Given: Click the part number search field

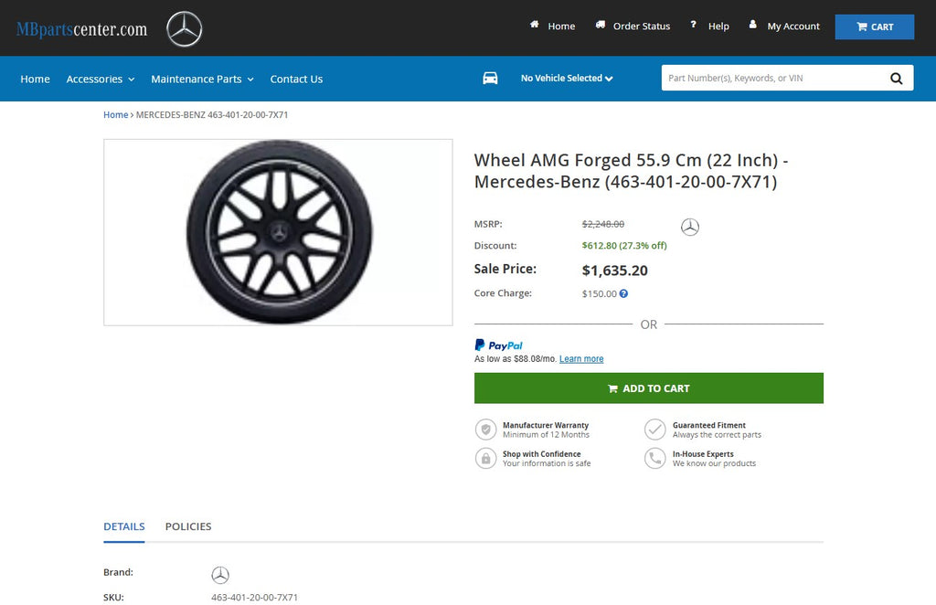Looking at the screenshot, I should click(x=772, y=79).
